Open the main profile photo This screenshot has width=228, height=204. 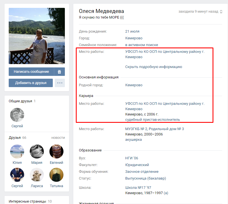tap(37, 36)
